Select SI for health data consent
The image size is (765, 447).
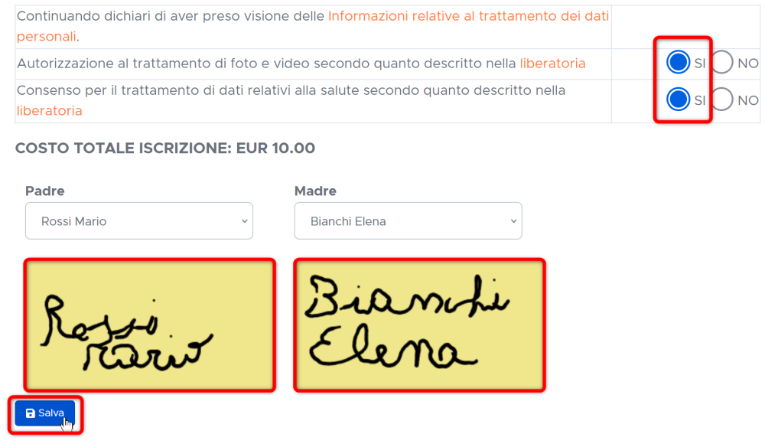point(678,100)
